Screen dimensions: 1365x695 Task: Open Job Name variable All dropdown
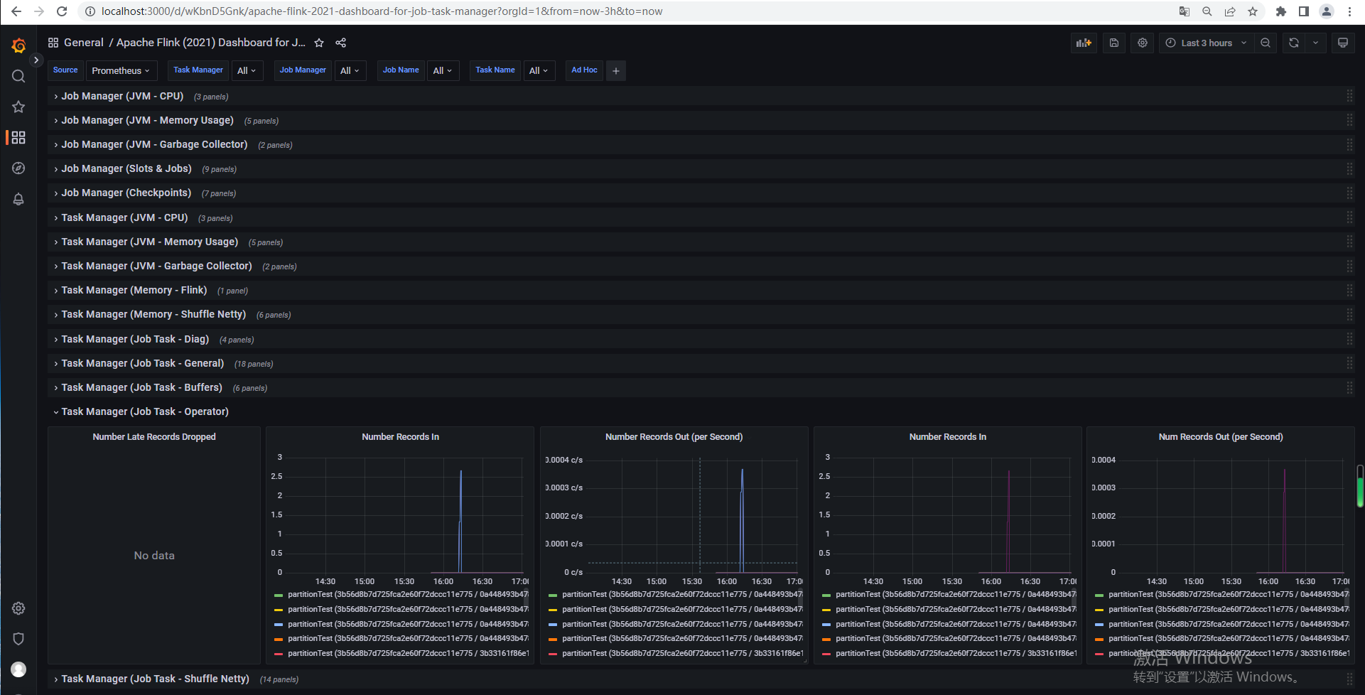pyautogui.click(x=443, y=70)
